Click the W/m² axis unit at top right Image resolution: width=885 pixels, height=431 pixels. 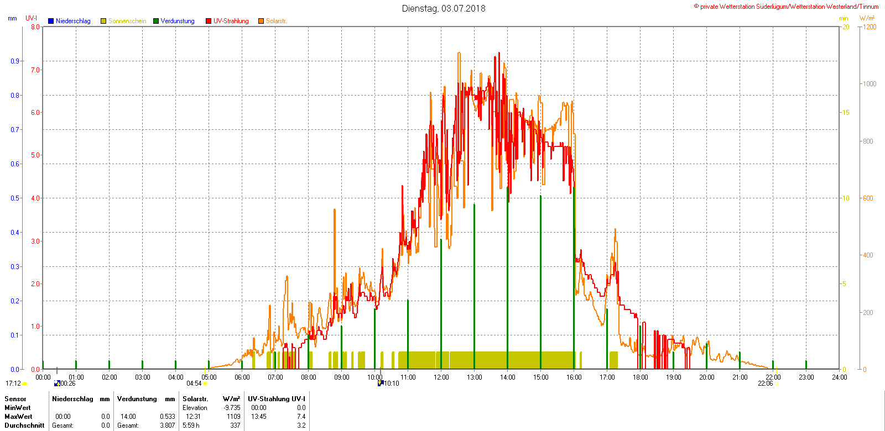(867, 18)
